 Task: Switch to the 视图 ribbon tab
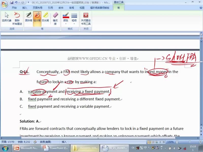[x=82, y=8]
